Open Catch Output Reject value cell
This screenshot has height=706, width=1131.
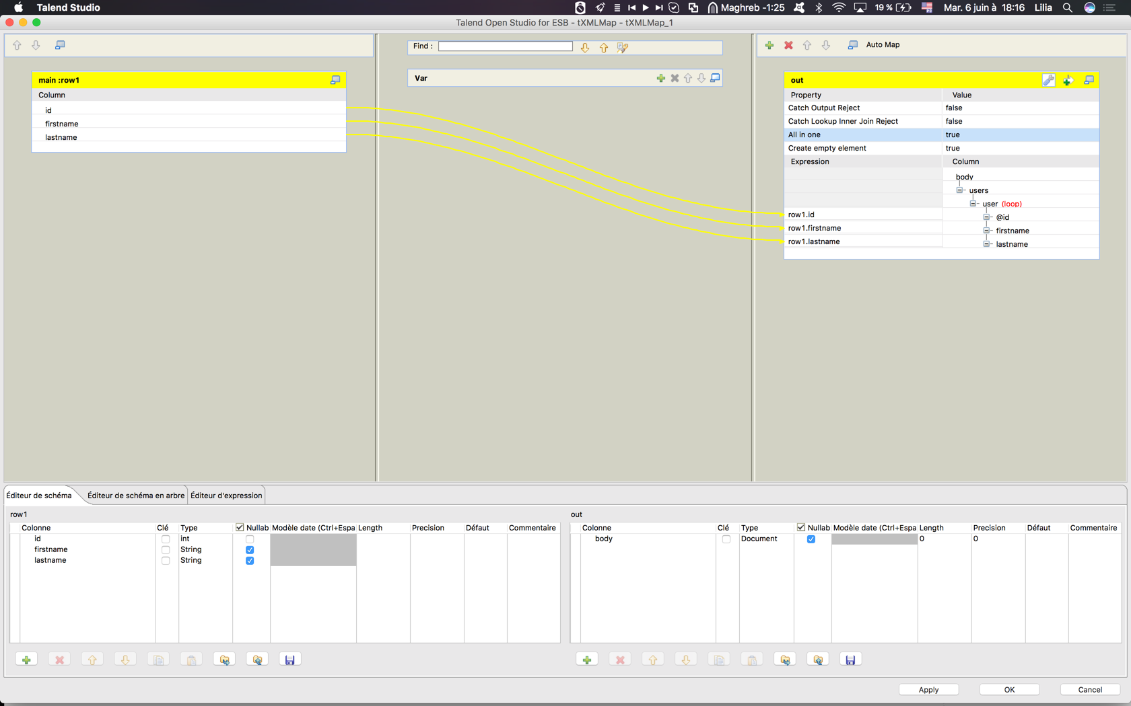pos(1020,108)
